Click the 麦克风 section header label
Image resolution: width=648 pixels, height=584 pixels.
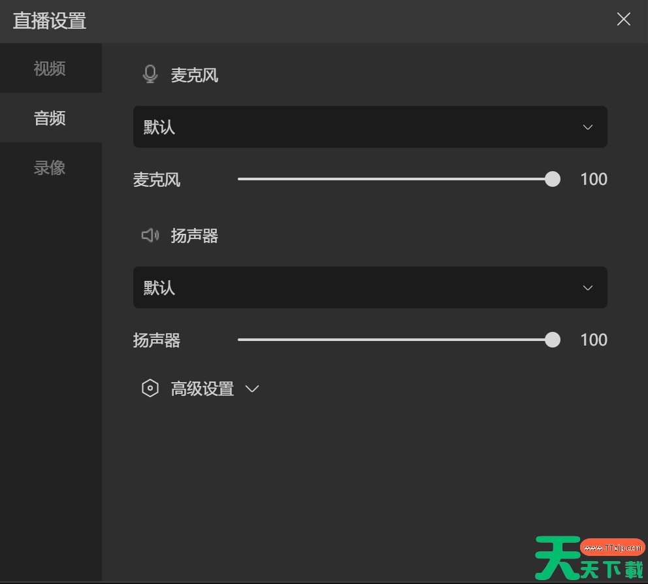pos(194,75)
